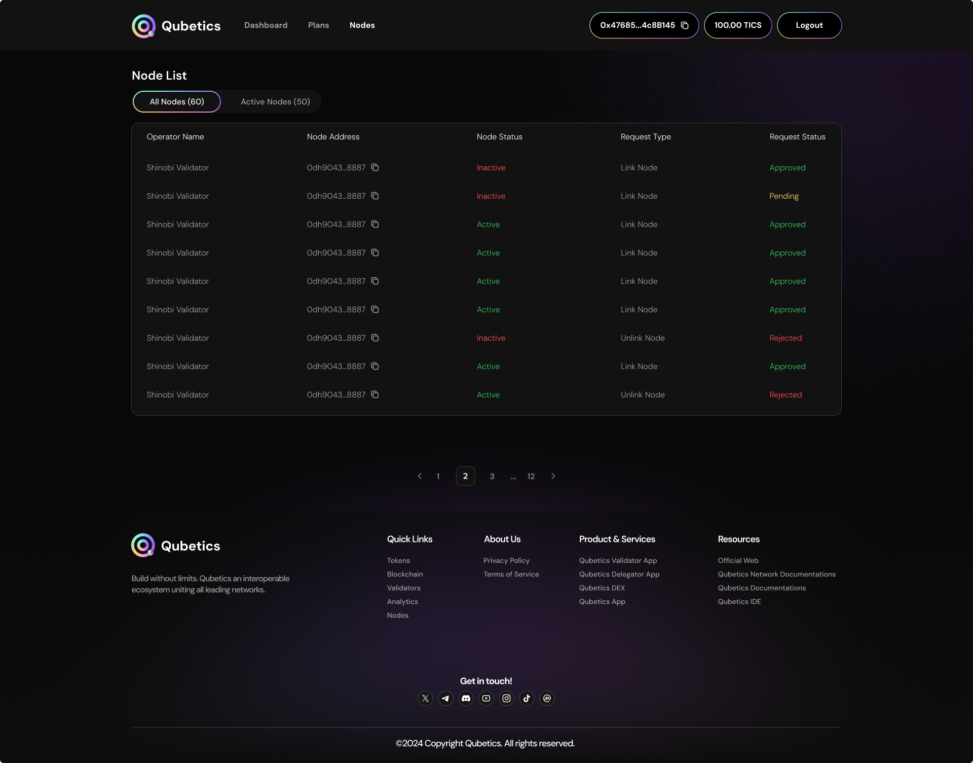973x763 pixels.
Task: Go to previous page with left chevron
Action: click(420, 476)
